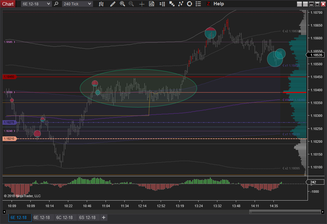Image resolution: width=327 pixels, height=224 pixels.
Task: Toggle the crosshair cursor tool
Action: pyautogui.click(x=142, y=4)
